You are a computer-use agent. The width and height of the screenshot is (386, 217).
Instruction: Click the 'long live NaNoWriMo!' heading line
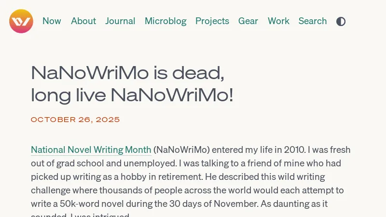pyautogui.click(x=132, y=95)
